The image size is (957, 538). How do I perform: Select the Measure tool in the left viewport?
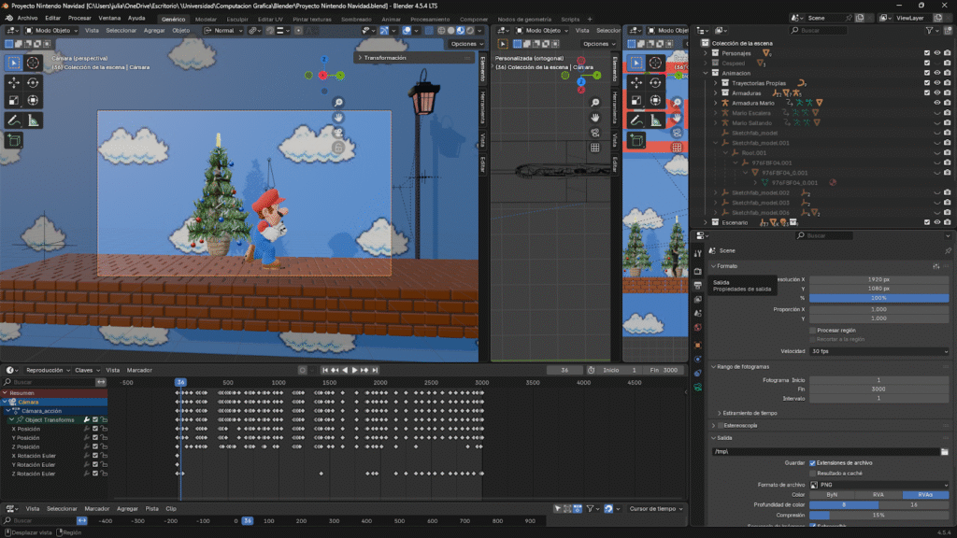point(33,120)
